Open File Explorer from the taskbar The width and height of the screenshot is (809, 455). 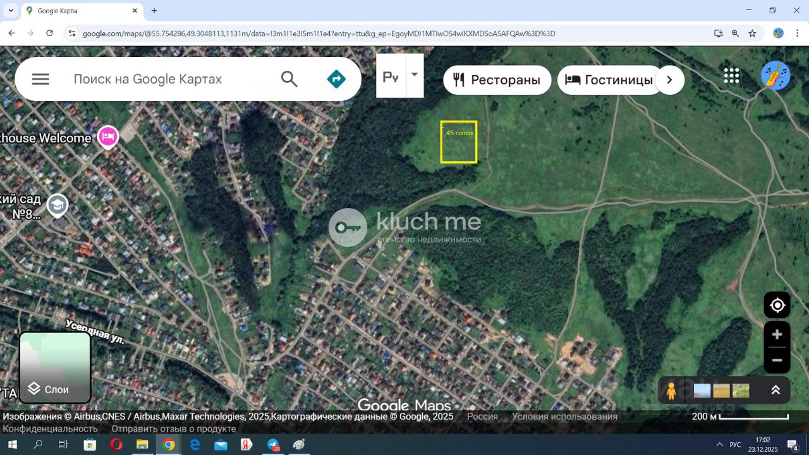[142, 445]
